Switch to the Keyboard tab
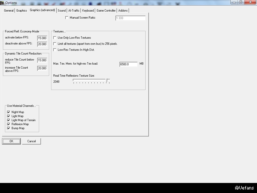Screen dimensions: 257x193 click(88, 11)
